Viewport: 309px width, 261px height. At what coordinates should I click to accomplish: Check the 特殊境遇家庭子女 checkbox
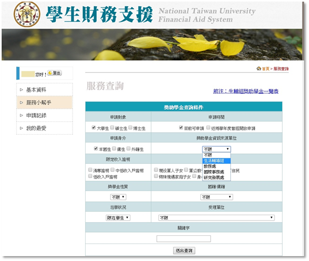pos(156,176)
